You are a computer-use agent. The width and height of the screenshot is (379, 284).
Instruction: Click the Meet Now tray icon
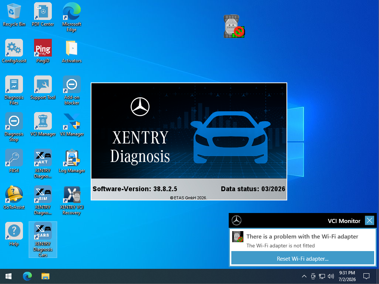pos(313,276)
